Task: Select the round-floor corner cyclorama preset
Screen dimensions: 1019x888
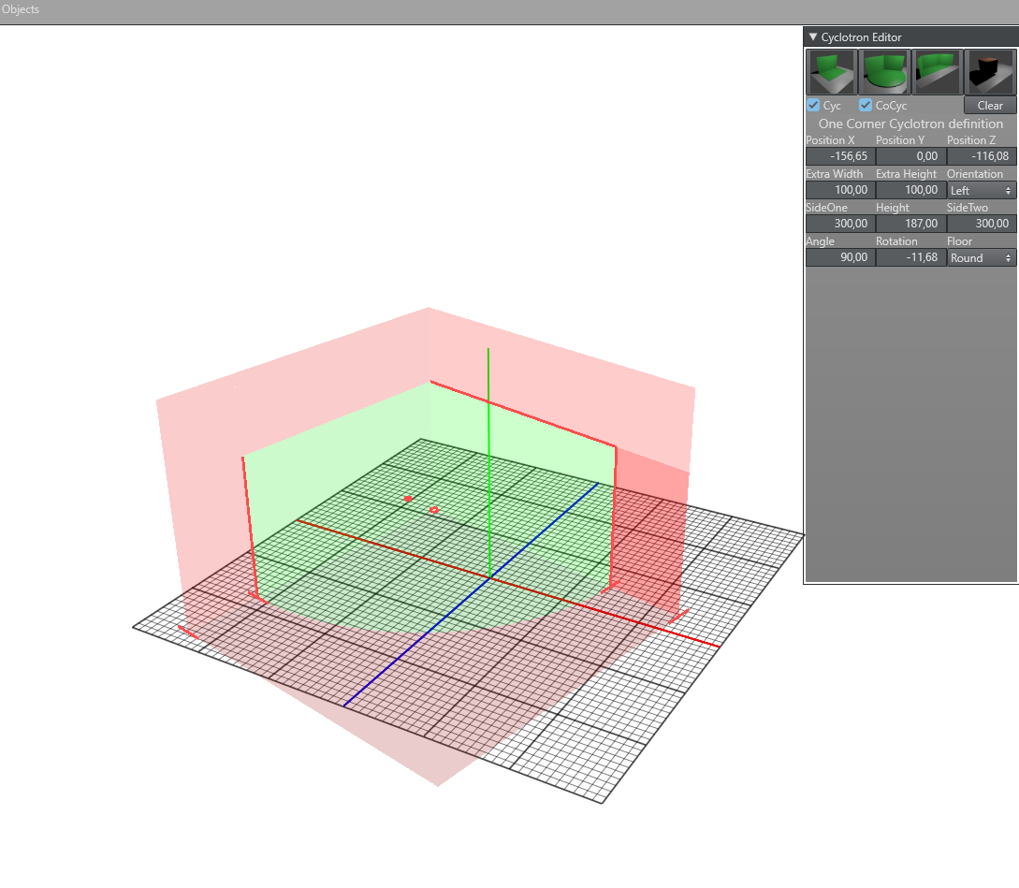Action: click(x=884, y=72)
